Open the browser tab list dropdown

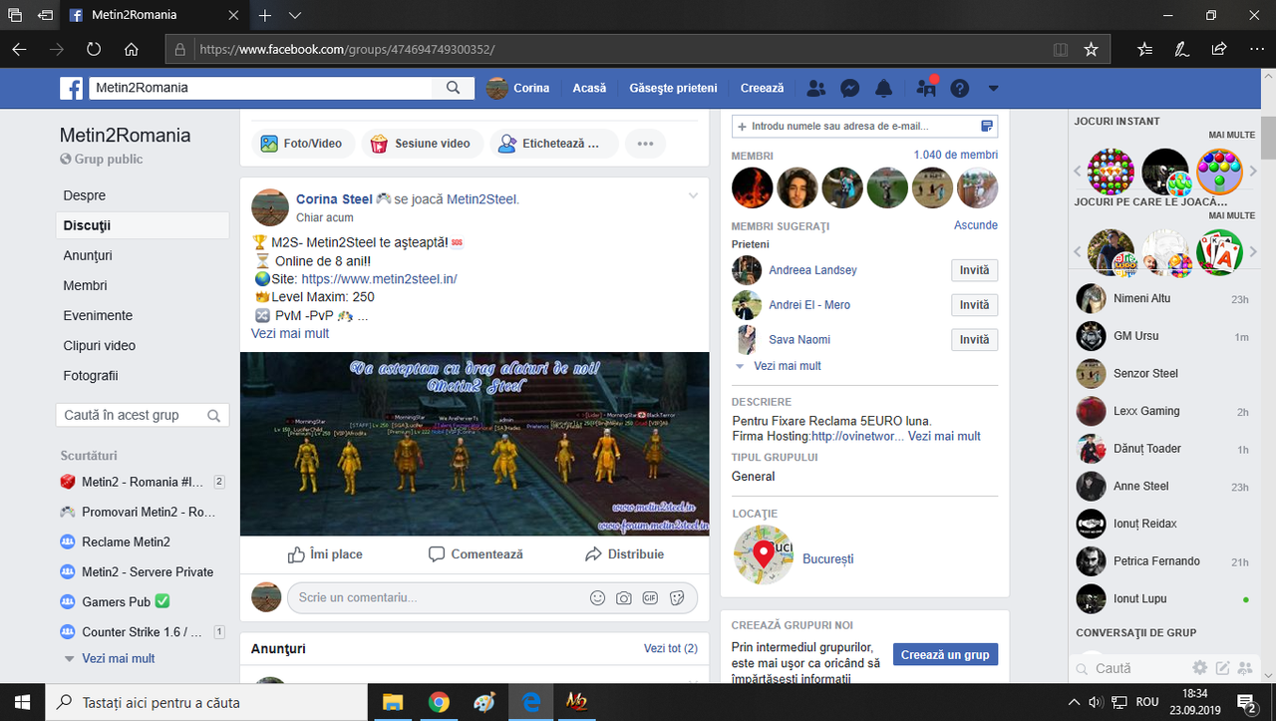(x=295, y=15)
